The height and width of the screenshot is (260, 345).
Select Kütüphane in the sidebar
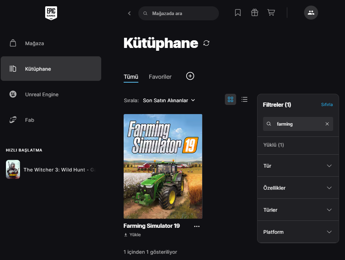[51, 69]
